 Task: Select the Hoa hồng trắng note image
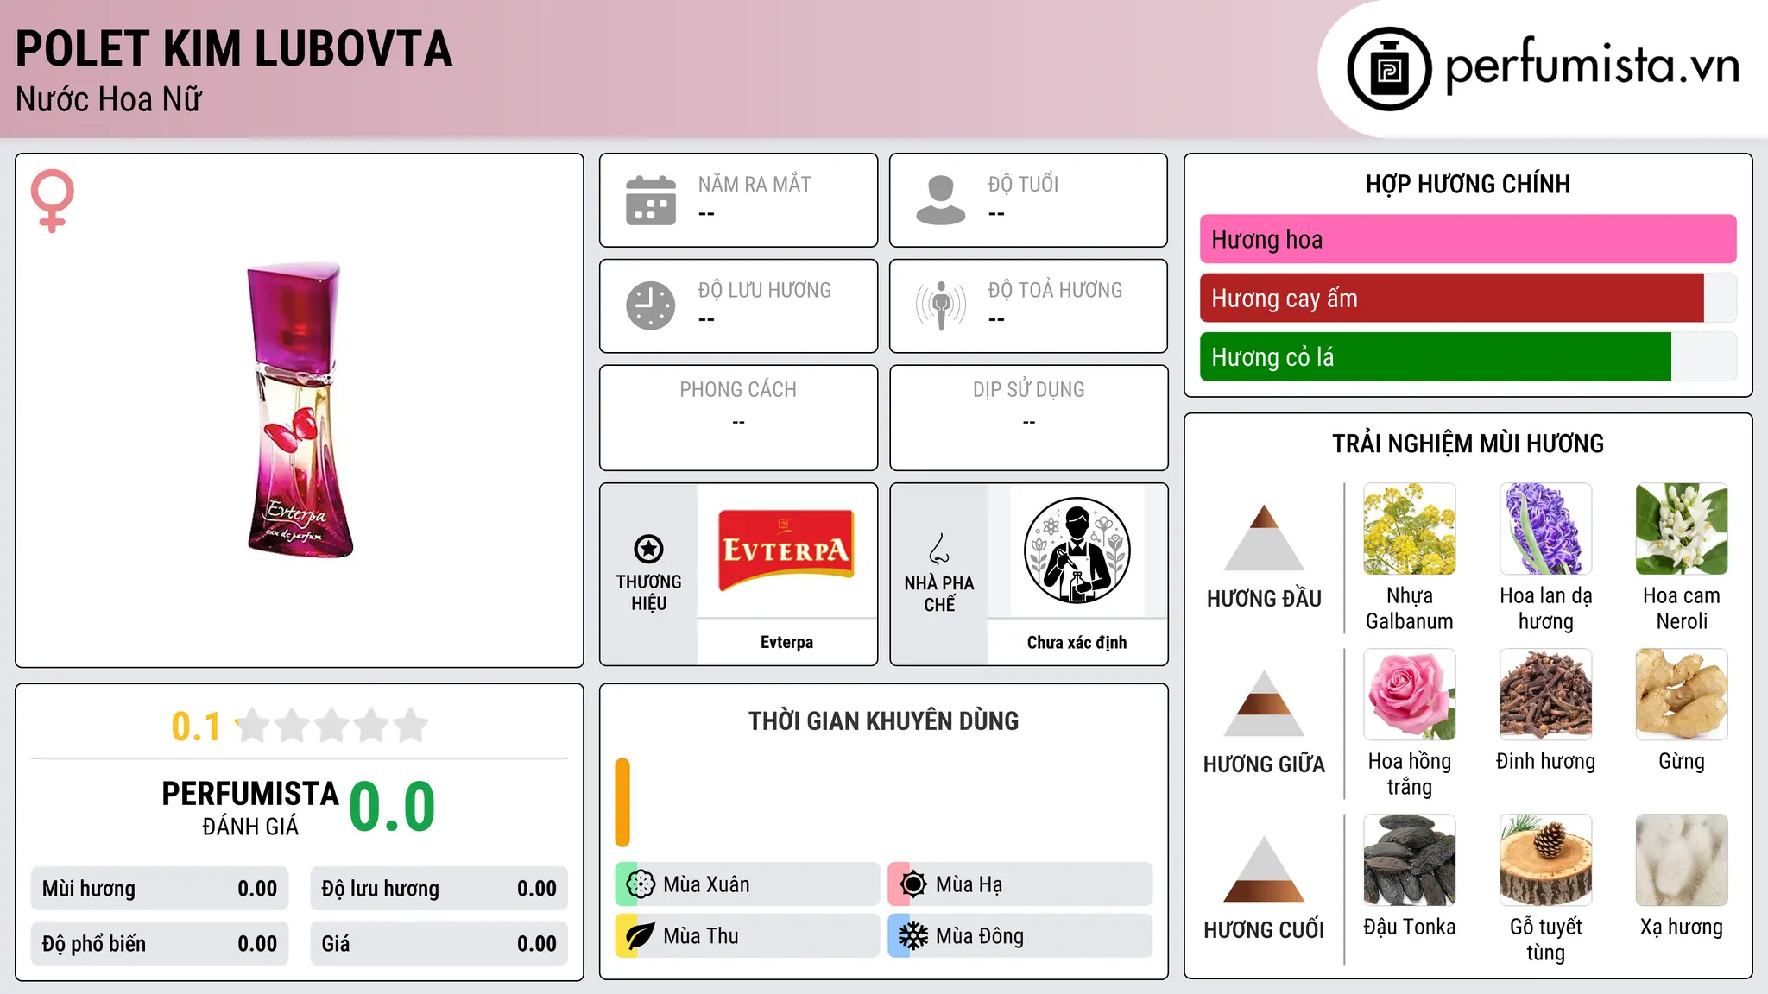pos(1409,695)
